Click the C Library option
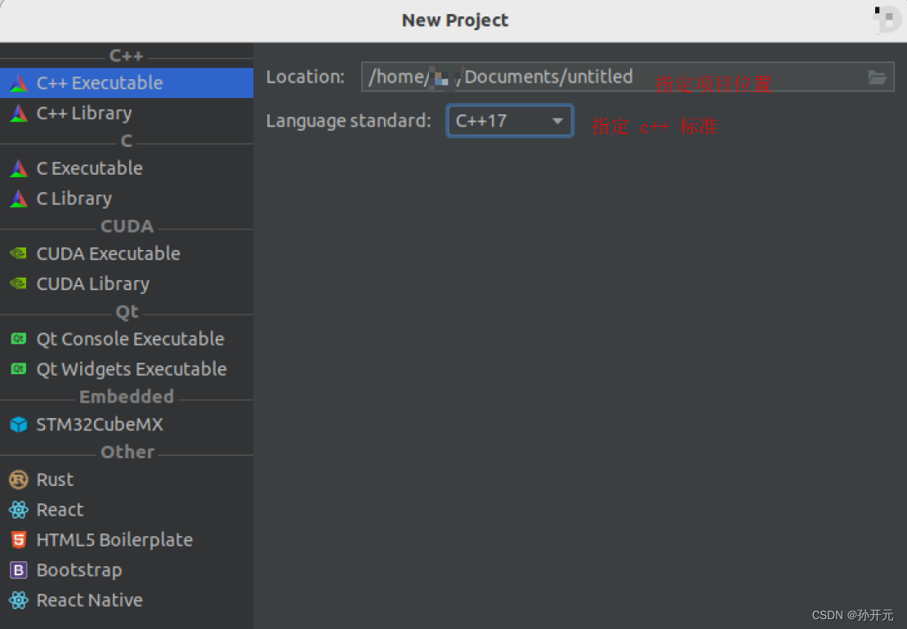This screenshot has width=907, height=629. 74,198
